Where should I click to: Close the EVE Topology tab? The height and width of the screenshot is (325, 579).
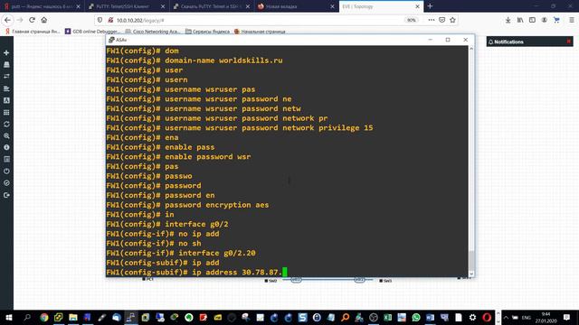point(417,6)
